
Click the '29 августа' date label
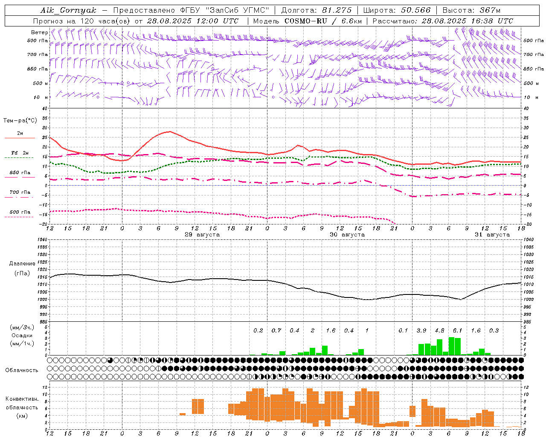click(x=202, y=235)
